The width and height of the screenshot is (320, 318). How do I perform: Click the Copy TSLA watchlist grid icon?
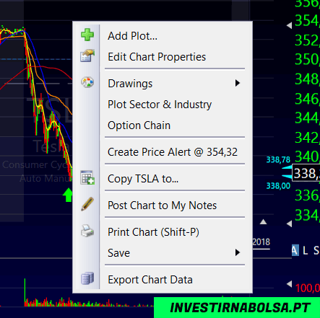(87, 177)
